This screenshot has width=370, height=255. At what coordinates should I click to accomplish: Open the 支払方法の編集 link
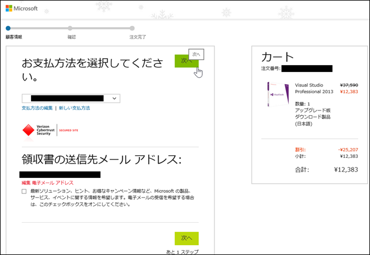coord(37,108)
